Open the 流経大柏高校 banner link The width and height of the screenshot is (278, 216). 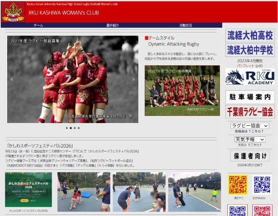[x=250, y=36]
